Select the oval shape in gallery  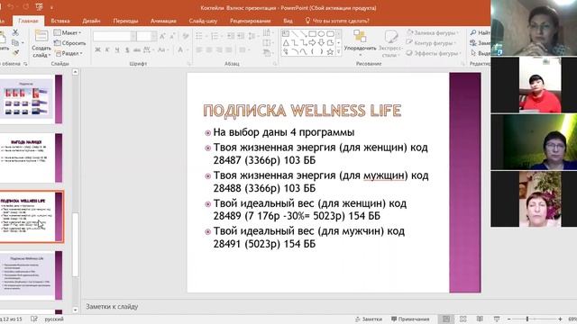pos(321,34)
